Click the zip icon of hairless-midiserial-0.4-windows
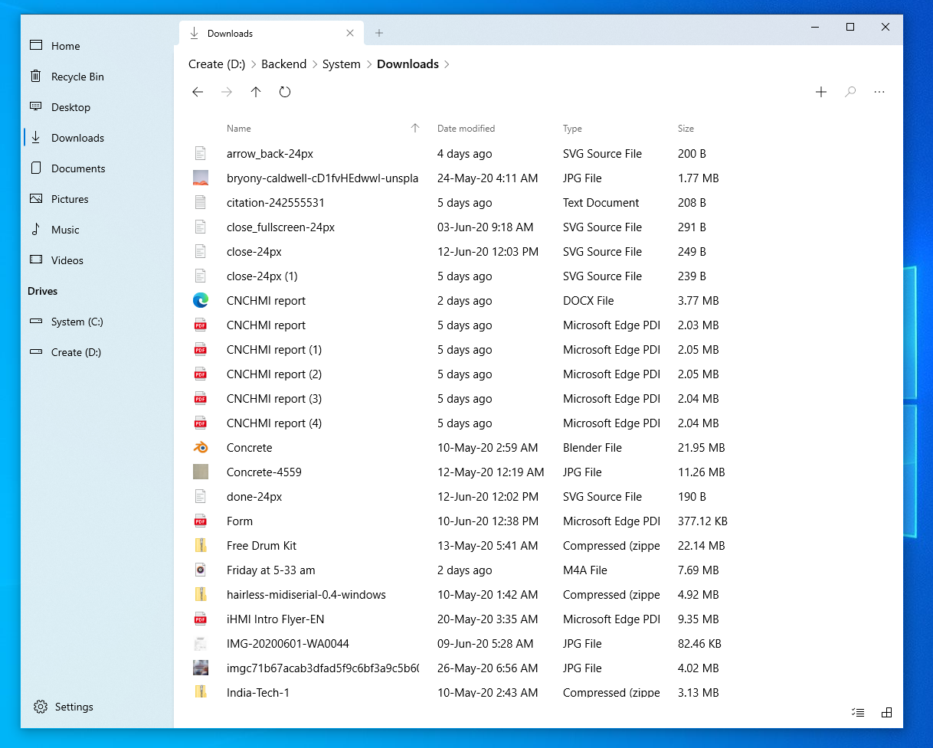The image size is (933, 748). click(201, 595)
